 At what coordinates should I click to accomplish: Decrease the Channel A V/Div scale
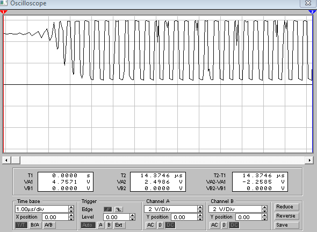(200, 211)
